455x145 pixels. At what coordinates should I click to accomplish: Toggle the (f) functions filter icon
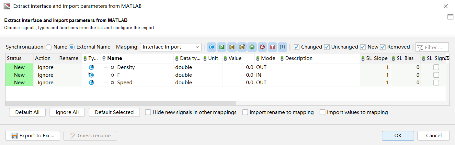(x=282, y=47)
